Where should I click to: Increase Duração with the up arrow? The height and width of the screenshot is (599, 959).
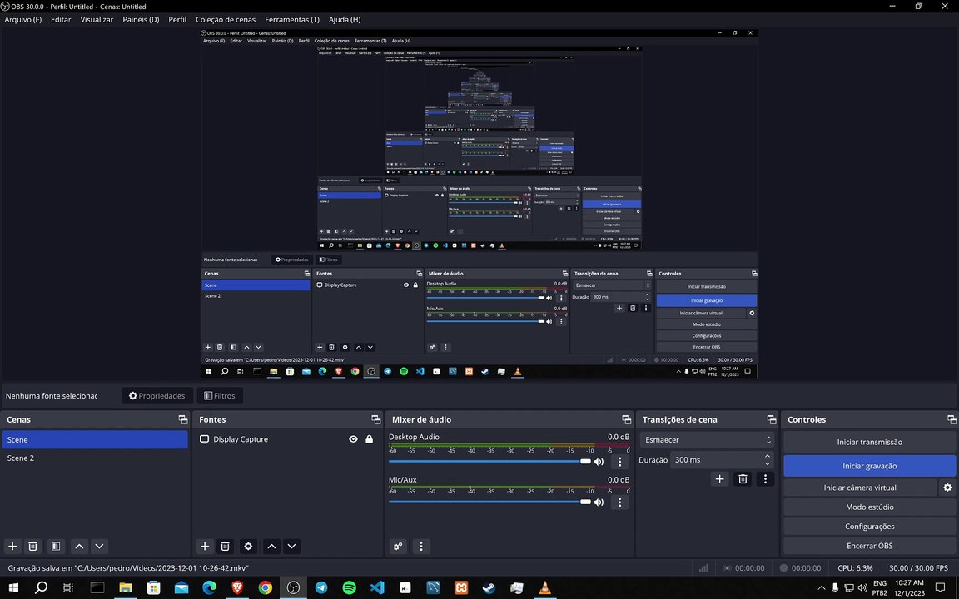767,456
